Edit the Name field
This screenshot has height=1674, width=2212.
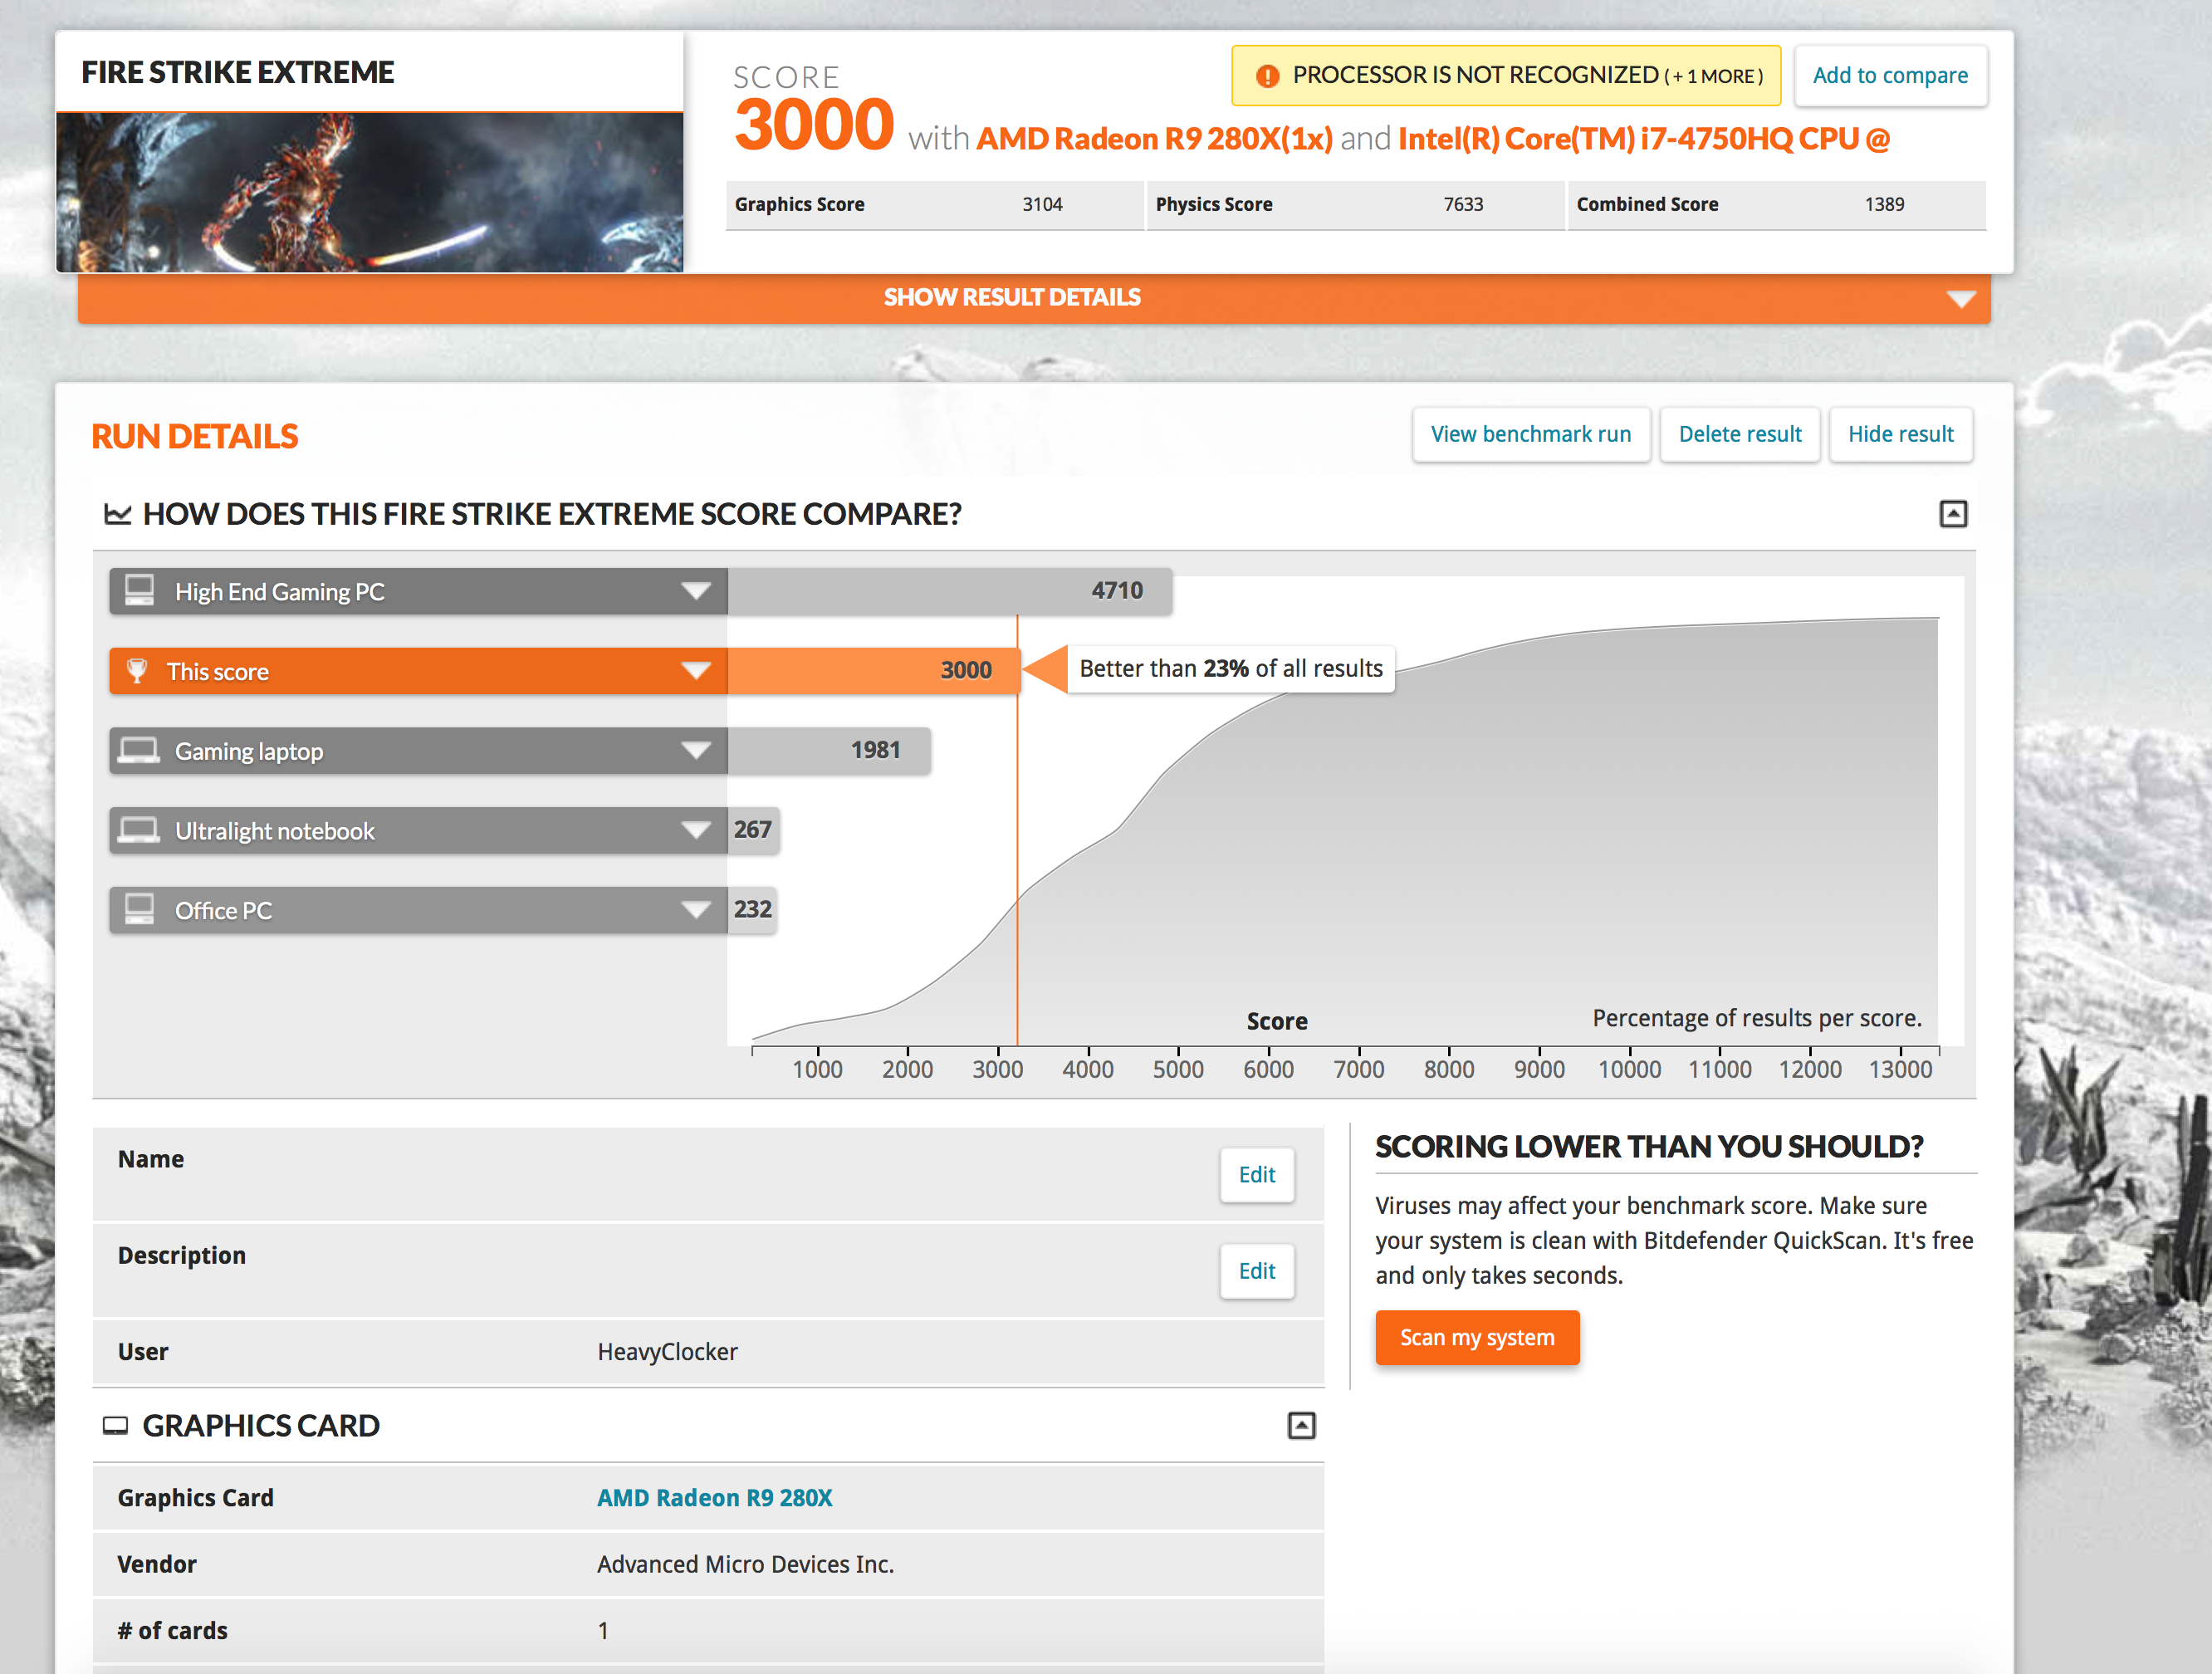click(1257, 1175)
